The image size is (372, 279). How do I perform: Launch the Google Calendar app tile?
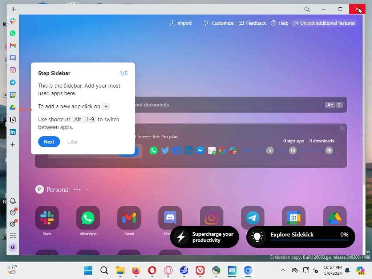tap(294, 217)
